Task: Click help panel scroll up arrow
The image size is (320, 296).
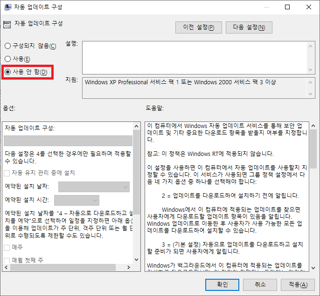Action: click(x=313, y=126)
